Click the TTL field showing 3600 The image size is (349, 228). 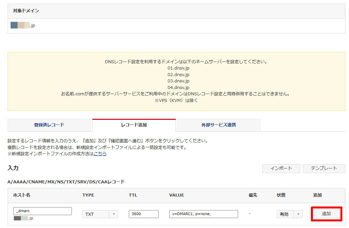(x=143, y=214)
